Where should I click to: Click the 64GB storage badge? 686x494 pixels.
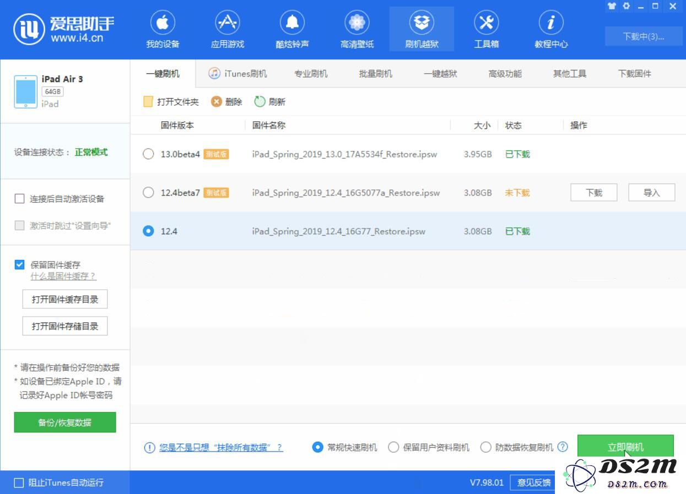pos(52,91)
